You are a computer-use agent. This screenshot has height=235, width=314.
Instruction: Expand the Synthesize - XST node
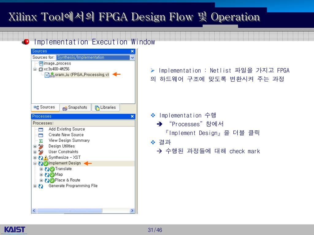[x=35, y=158]
